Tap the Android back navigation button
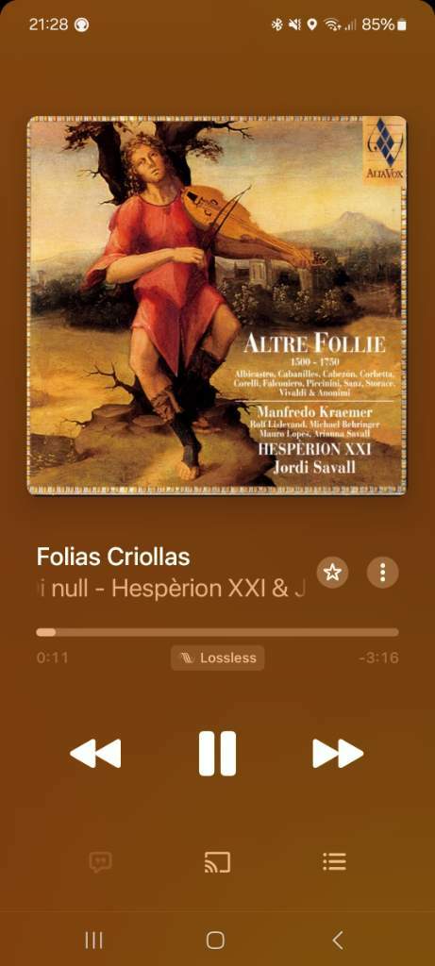The image size is (435, 966). (x=337, y=941)
